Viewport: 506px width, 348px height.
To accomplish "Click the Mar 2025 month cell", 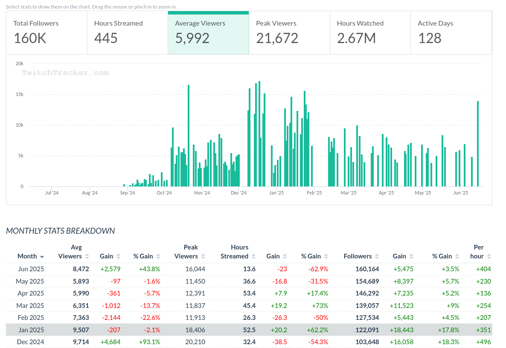I will pyautogui.click(x=30, y=305).
